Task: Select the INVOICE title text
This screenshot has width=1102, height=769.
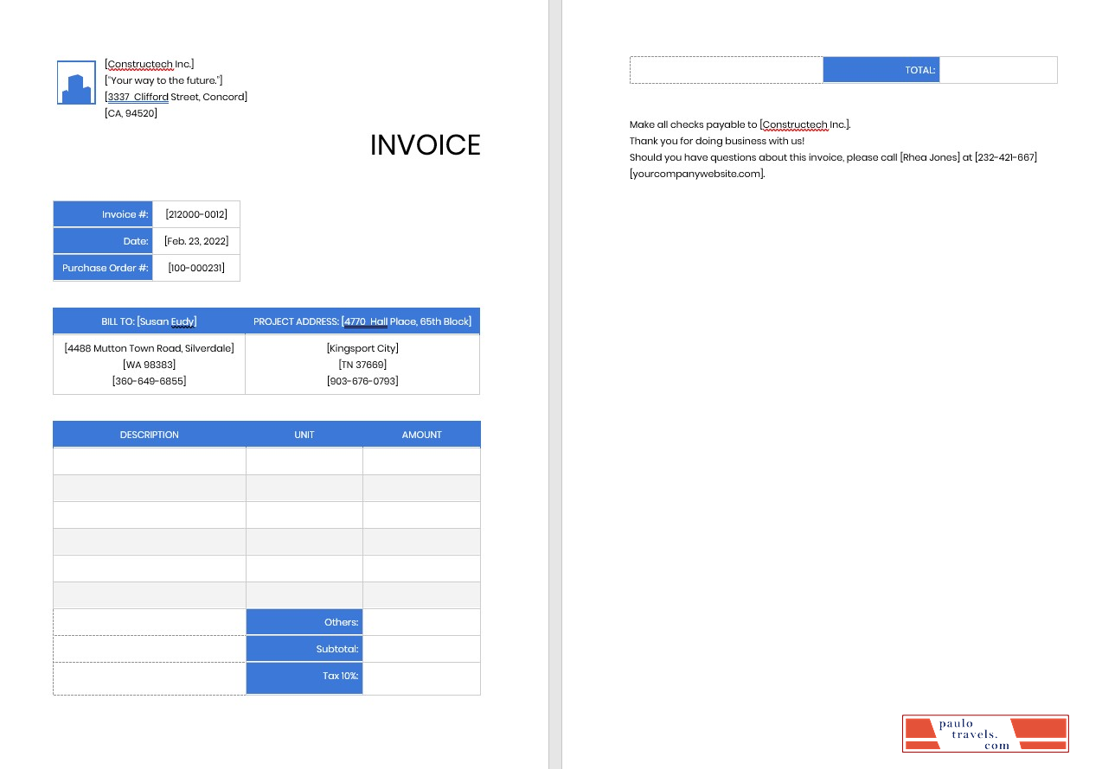Action: (425, 145)
